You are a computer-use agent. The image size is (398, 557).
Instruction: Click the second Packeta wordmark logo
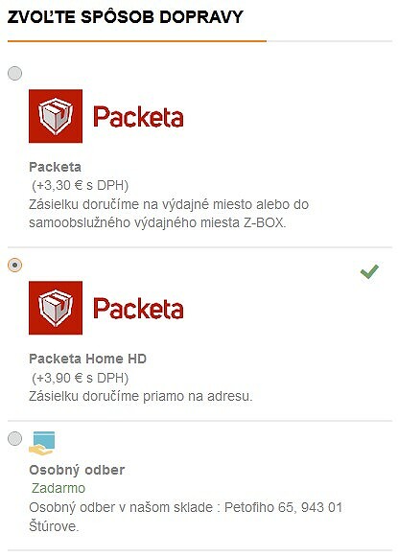139,309
